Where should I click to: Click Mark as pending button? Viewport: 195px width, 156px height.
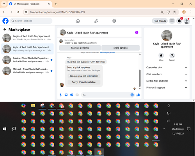(x=80, y=48)
